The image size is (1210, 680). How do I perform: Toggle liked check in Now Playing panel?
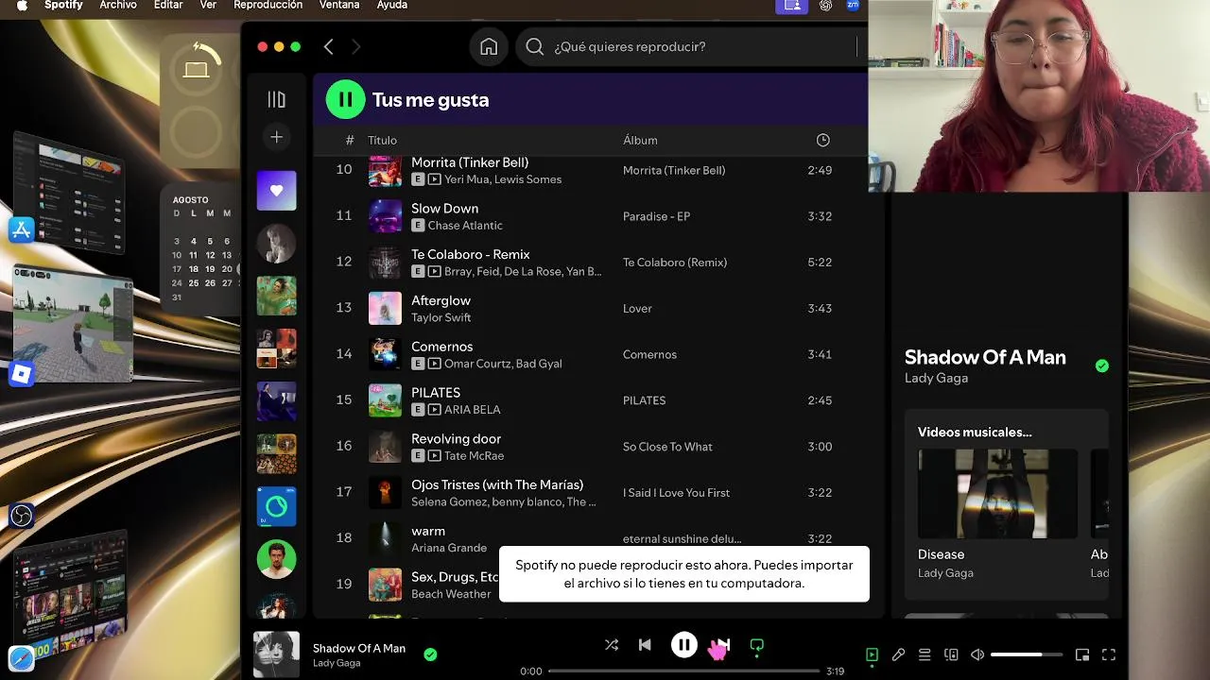pos(1102,365)
